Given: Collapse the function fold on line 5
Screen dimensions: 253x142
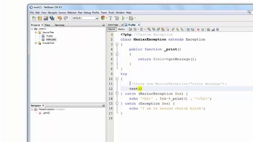Looking at the screenshot, I should (117, 54).
